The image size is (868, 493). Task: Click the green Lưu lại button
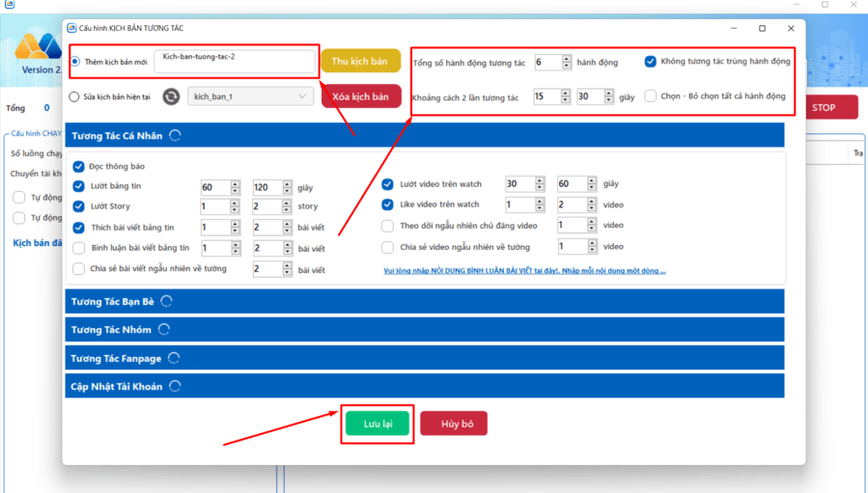click(x=378, y=424)
